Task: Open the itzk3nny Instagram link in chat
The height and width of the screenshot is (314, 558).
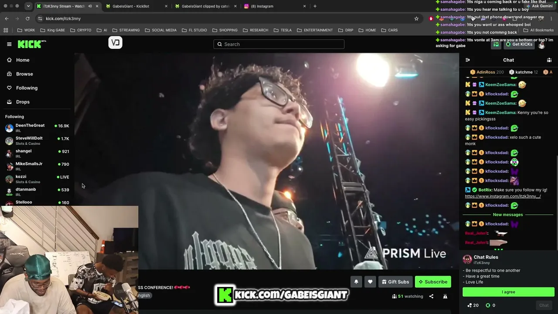Action: pos(503,196)
